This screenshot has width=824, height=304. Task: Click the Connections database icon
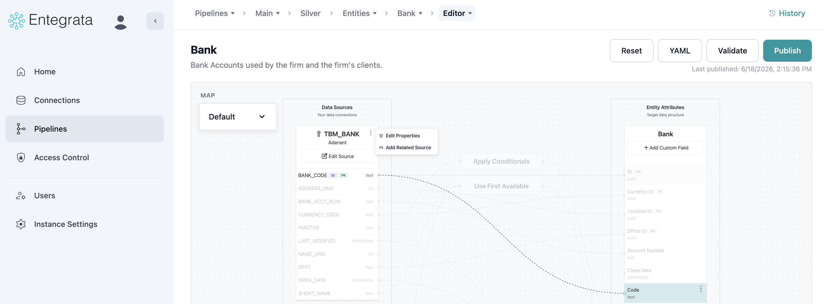click(21, 100)
